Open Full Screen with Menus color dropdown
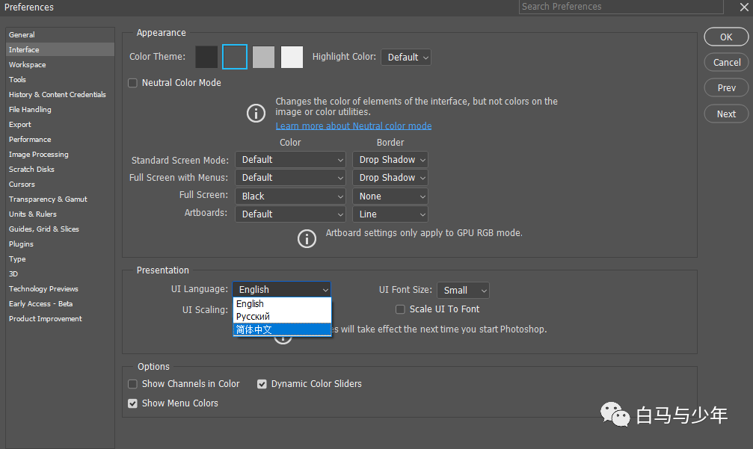This screenshot has width=753, height=449. coord(291,178)
